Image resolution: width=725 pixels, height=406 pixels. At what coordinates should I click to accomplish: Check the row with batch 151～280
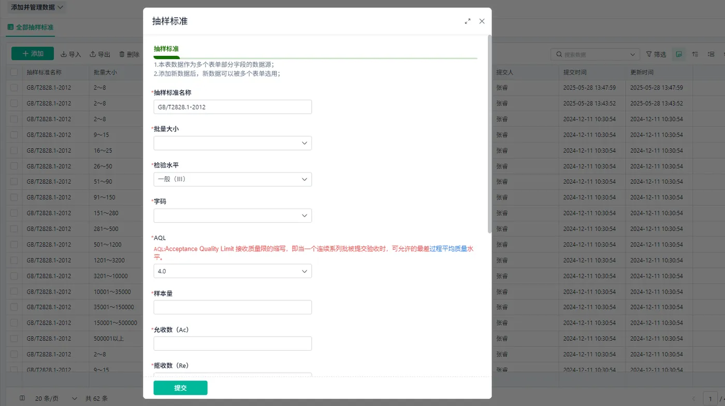point(14,213)
